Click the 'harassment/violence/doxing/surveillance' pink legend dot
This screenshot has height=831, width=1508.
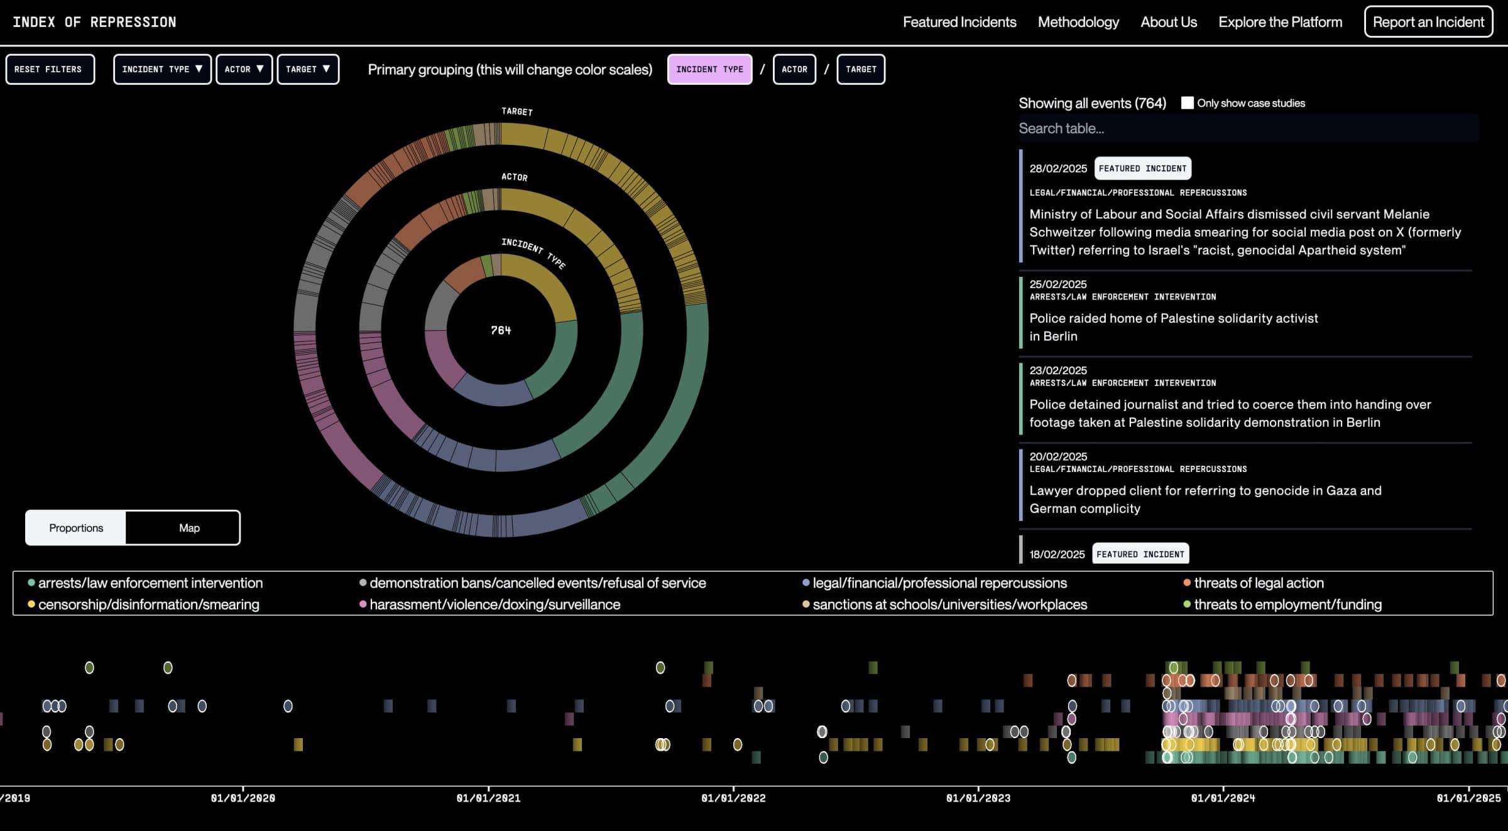(363, 604)
